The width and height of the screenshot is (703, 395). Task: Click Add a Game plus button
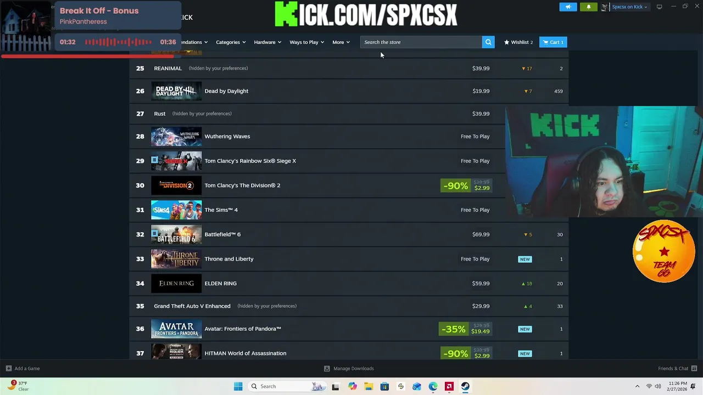click(x=23, y=369)
